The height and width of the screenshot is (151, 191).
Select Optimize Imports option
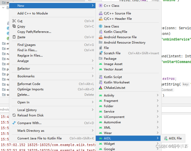pyautogui.click(x=30, y=89)
